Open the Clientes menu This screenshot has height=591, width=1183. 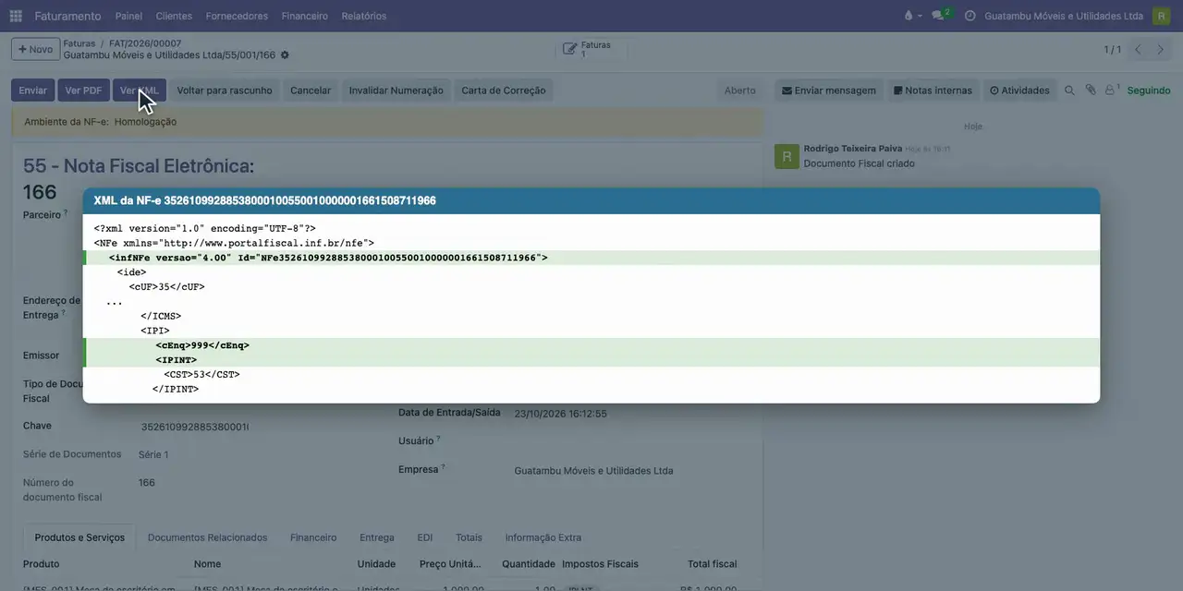tap(174, 16)
